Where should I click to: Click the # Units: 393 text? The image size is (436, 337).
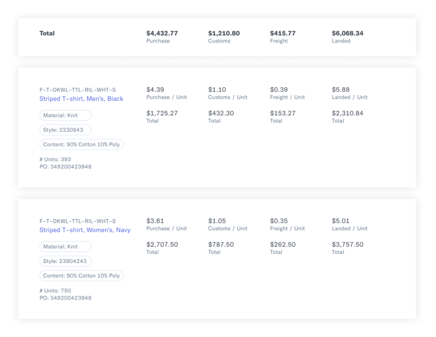56,160
